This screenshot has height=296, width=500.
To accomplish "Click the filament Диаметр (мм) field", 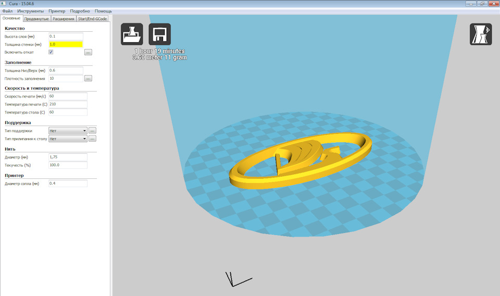I will coord(68,157).
